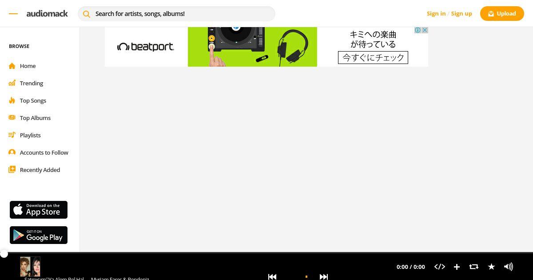533x280 pixels.
Task: Favorite the track with the star icon
Action: click(x=491, y=267)
